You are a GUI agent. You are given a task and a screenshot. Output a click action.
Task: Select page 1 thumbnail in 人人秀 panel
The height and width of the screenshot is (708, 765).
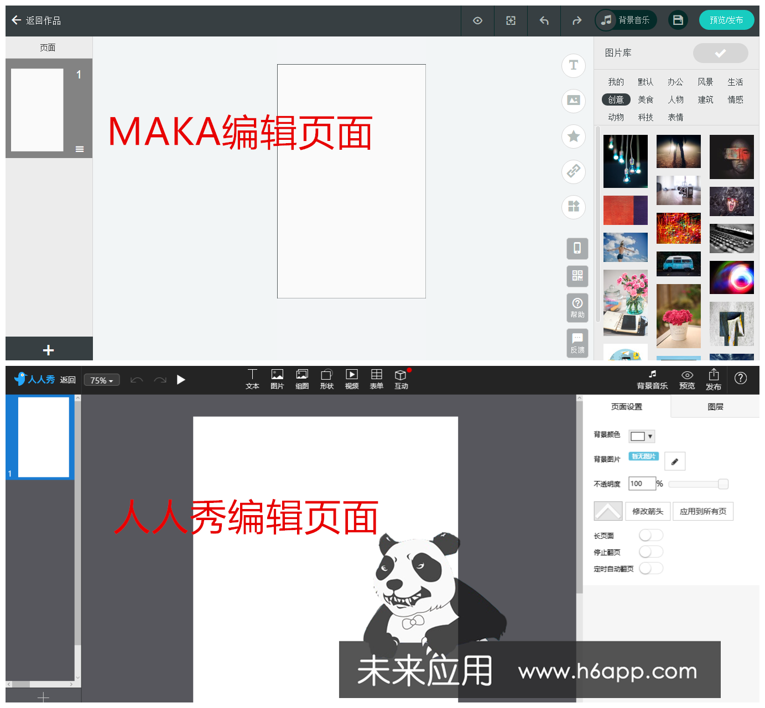[43, 437]
